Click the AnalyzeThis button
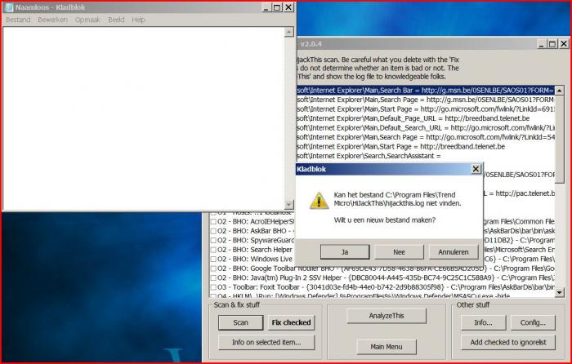Image resolution: width=572 pixels, height=364 pixels. coord(387,316)
